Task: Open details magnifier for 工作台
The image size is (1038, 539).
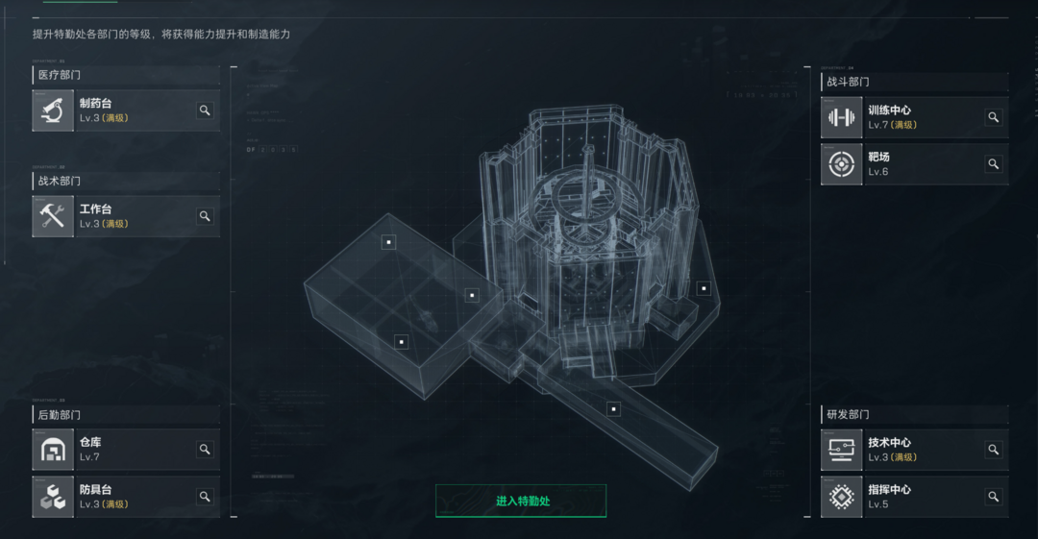Action: [x=206, y=216]
